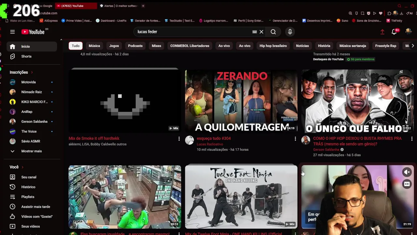Open the Gerson Saldanha channel under the video

point(326,149)
